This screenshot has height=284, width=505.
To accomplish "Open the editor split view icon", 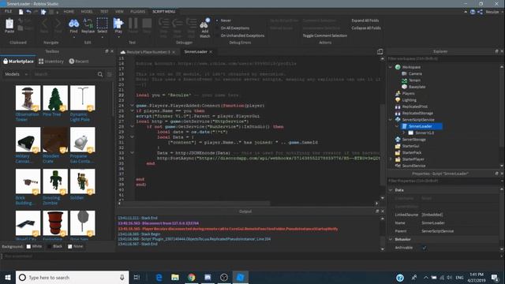I will [380, 51].
